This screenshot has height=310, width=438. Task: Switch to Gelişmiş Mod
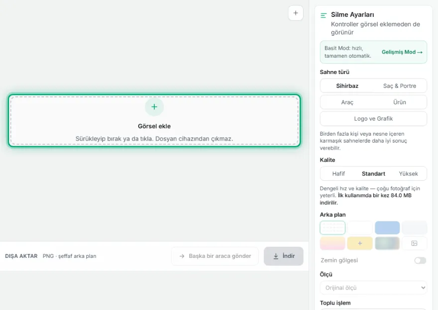click(x=402, y=52)
